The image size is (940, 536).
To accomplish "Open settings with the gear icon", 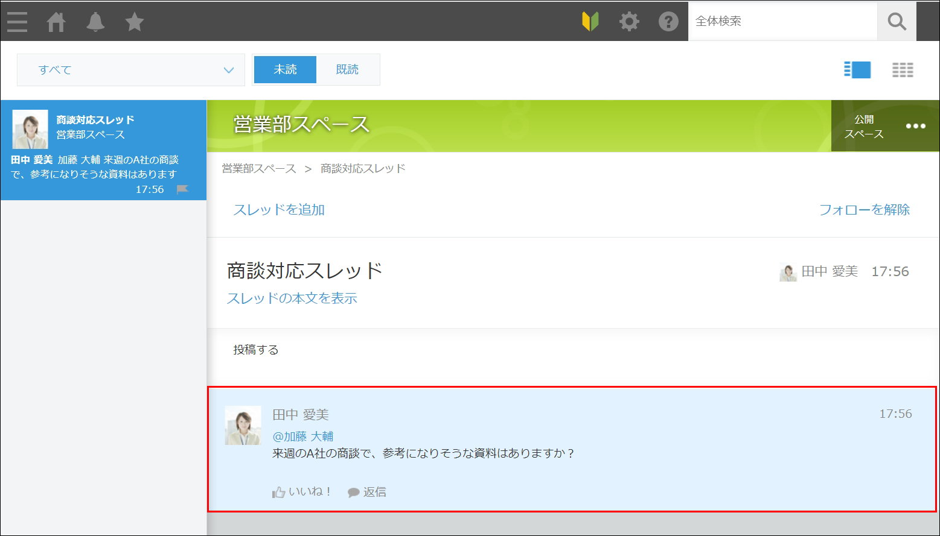I will 629,21.
